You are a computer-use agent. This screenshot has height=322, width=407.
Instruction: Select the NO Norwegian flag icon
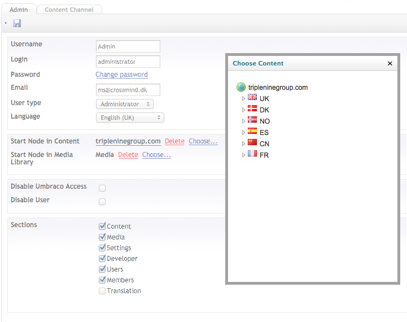252,120
